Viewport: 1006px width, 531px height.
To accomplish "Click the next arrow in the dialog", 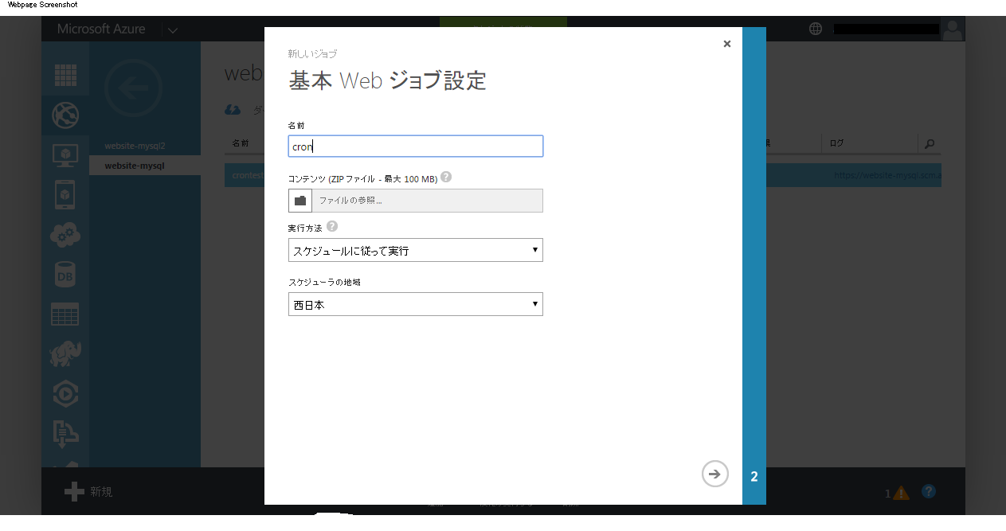I will (x=714, y=474).
